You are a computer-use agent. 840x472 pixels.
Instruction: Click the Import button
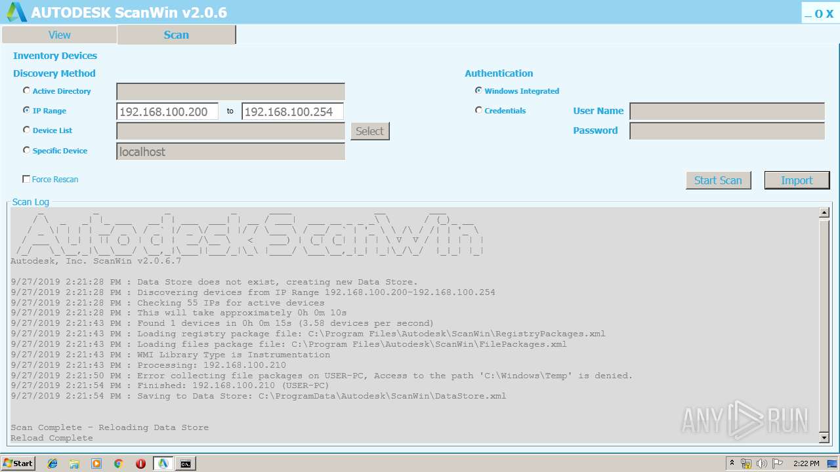(797, 180)
